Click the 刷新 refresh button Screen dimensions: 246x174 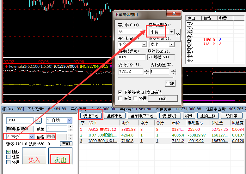189,116
